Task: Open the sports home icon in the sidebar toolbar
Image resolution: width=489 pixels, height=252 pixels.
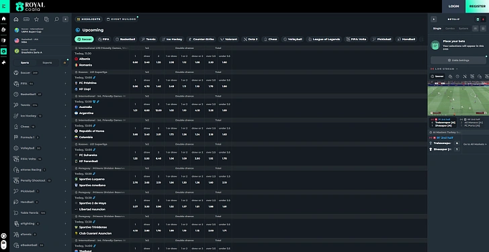Action: tap(16, 19)
